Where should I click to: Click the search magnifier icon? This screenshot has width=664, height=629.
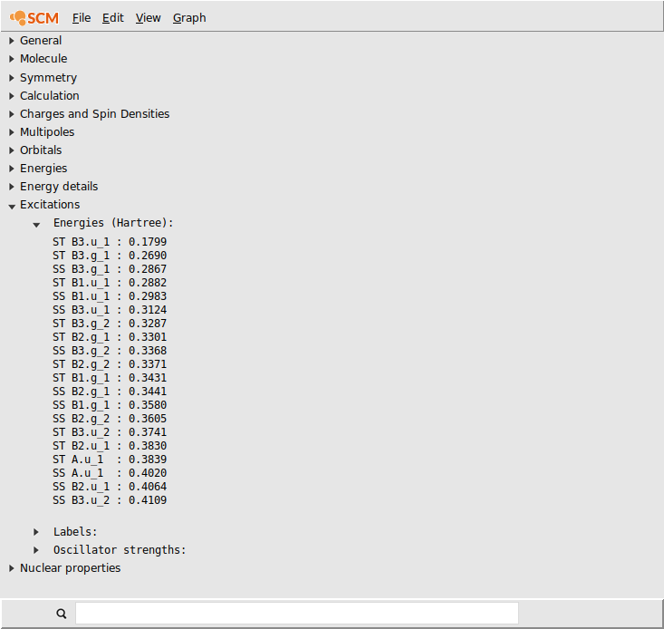[x=62, y=614]
